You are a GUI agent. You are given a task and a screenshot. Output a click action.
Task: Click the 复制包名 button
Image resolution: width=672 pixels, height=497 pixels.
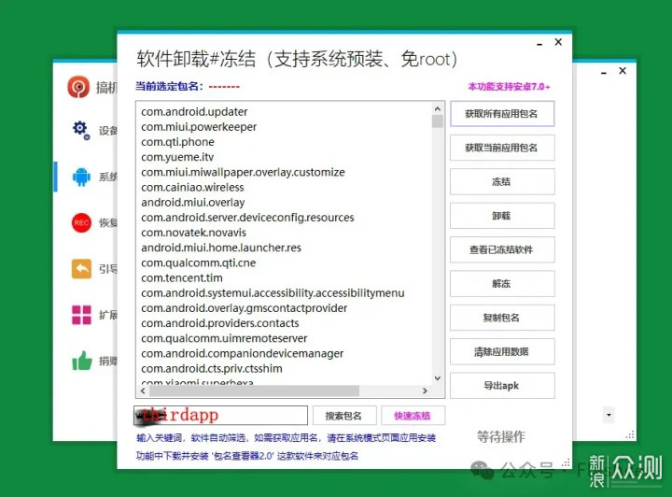502,318
